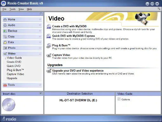Collapse the Video section arrow

coord(40,54)
